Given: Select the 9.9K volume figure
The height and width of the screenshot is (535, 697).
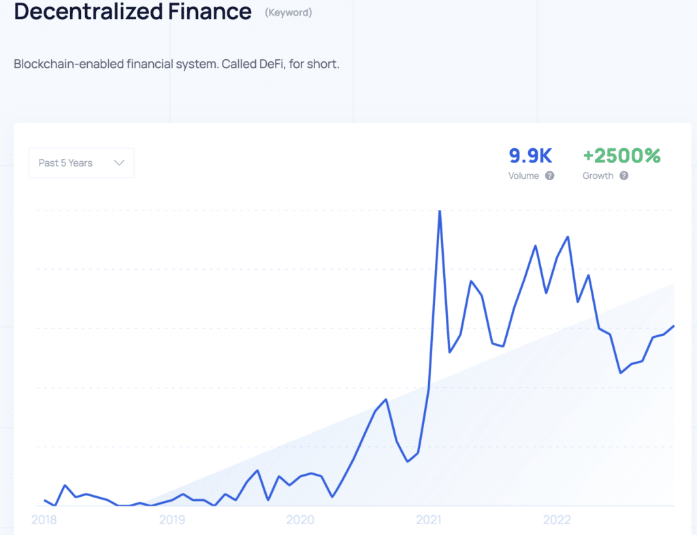Looking at the screenshot, I should click(530, 156).
